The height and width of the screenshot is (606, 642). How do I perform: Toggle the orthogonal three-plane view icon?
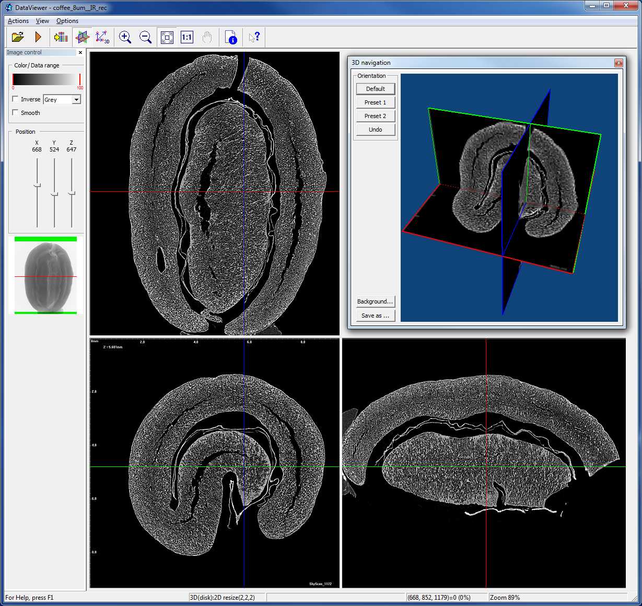(x=82, y=37)
